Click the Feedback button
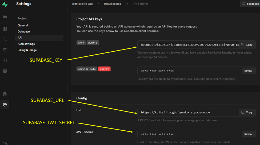 tap(250, 4)
